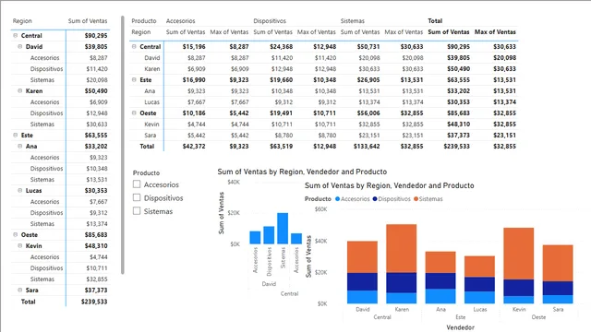
Task: Collapse Este row in wide matrix
Action: pos(134,80)
